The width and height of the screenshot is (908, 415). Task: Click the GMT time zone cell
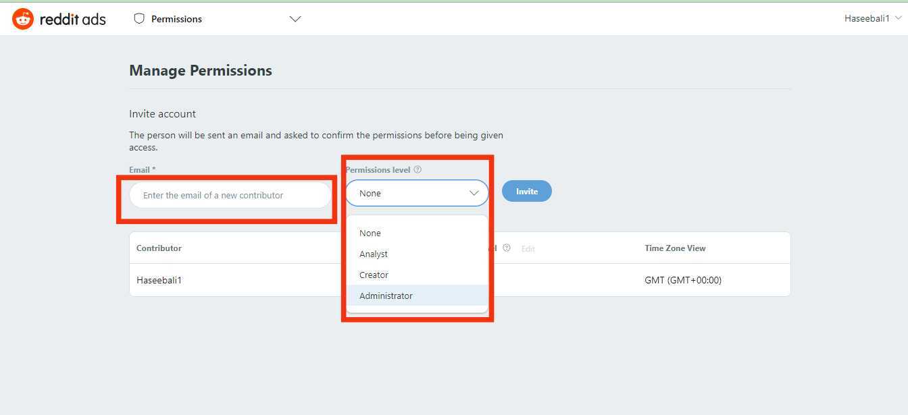pyautogui.click(x=682, y=279)
